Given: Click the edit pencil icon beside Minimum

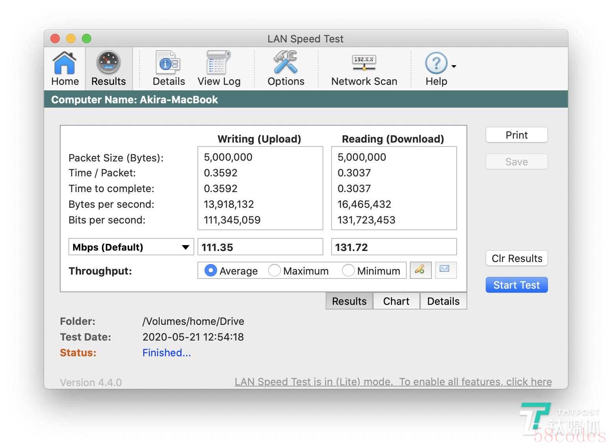Looking at the screenshot, I should [420, 270].
